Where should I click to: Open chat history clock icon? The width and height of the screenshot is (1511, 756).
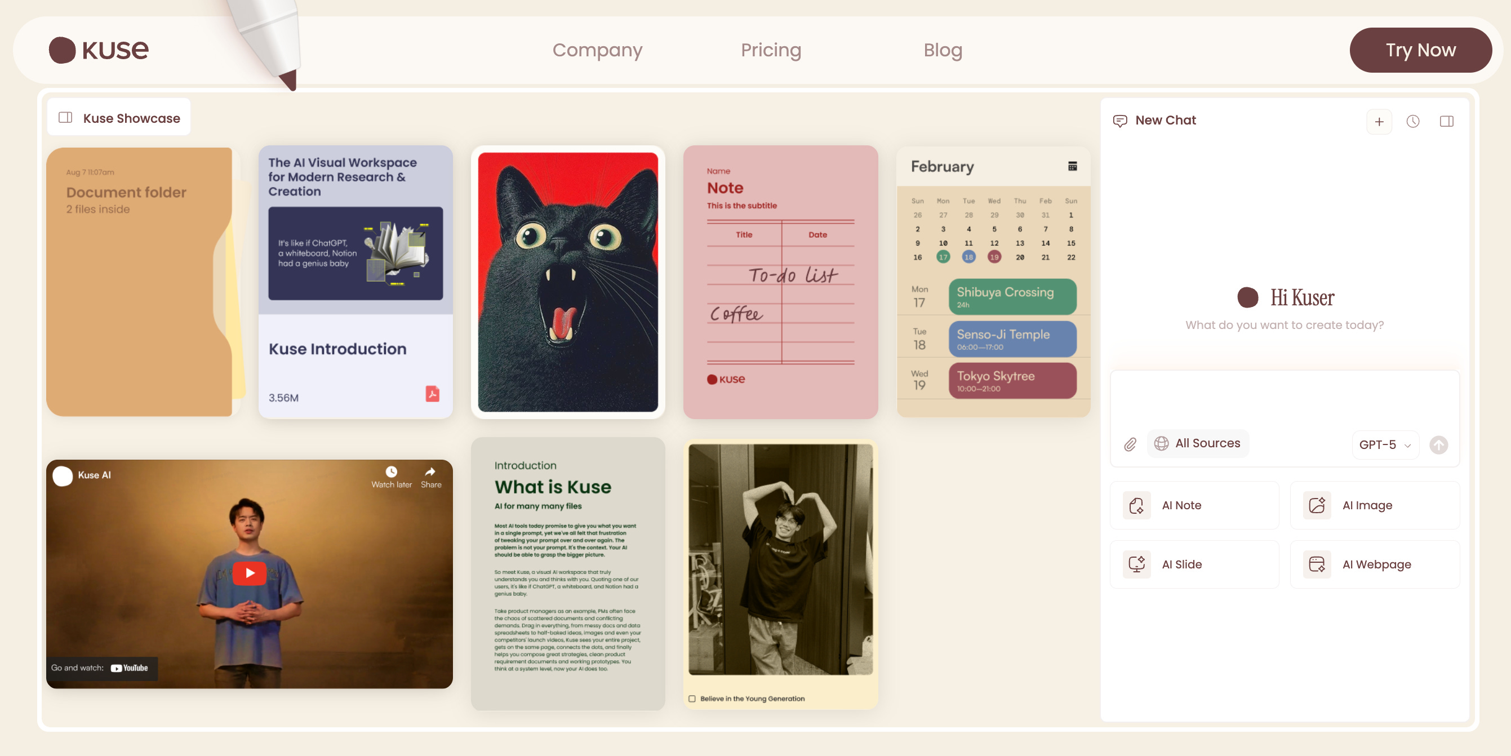point(1412,122)
